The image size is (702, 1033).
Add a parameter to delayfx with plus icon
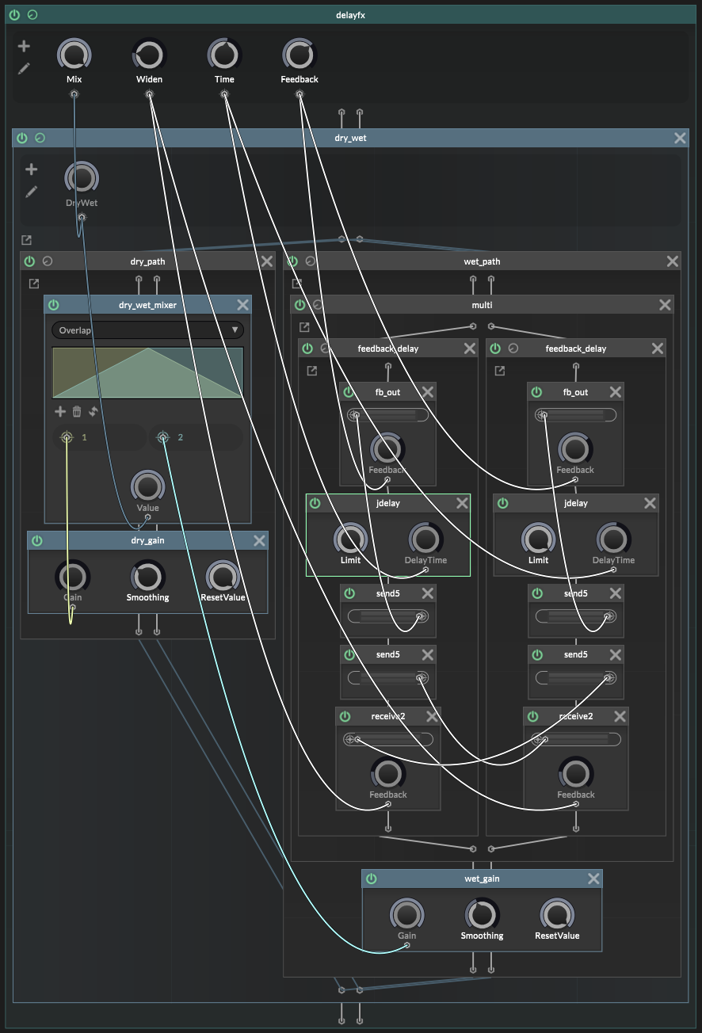(24, 47)
